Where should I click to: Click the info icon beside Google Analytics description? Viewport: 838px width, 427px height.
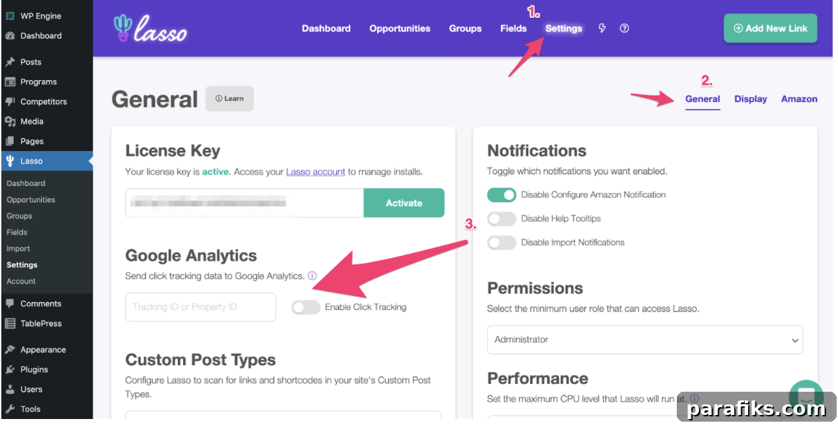point(312,275)
